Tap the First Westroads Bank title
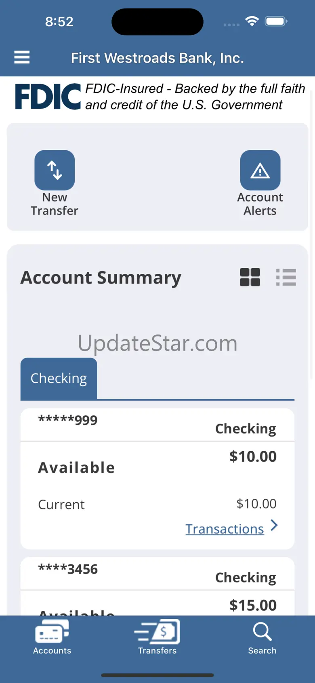The width and height of the screenshot is (315, 683). tap(157, 58)
